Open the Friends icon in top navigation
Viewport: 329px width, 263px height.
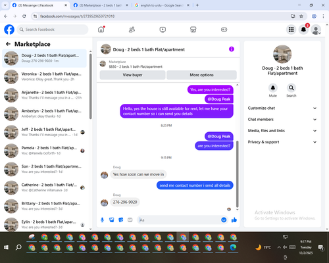point(132,30)
